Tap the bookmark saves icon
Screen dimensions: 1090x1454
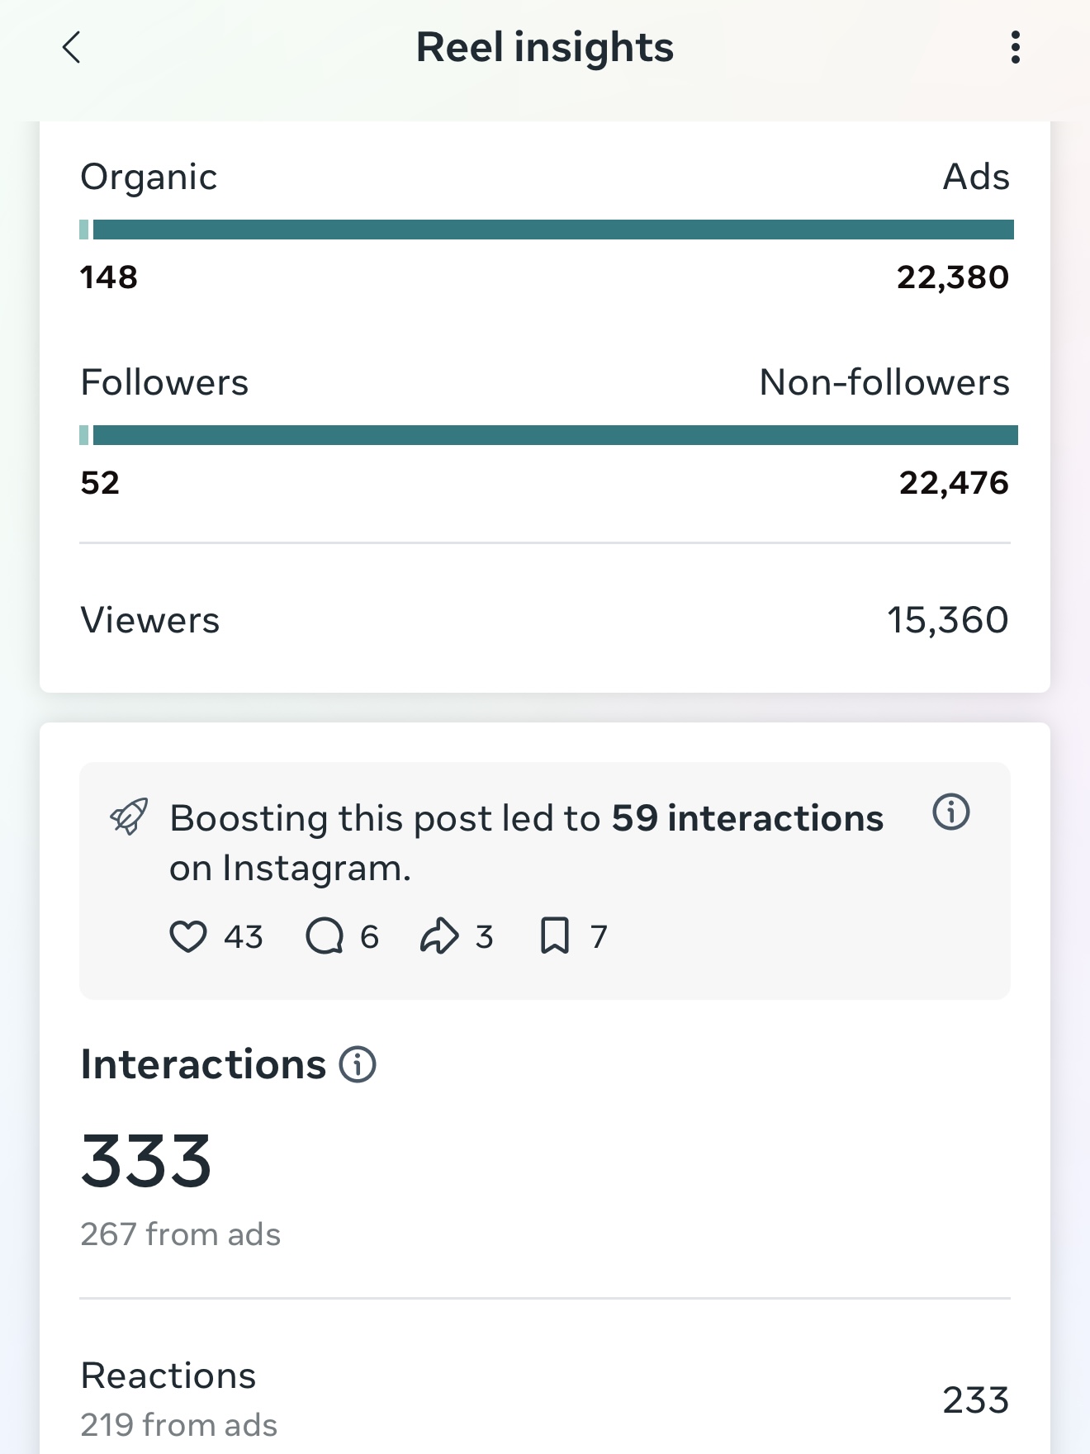click(x=555, y=936)
